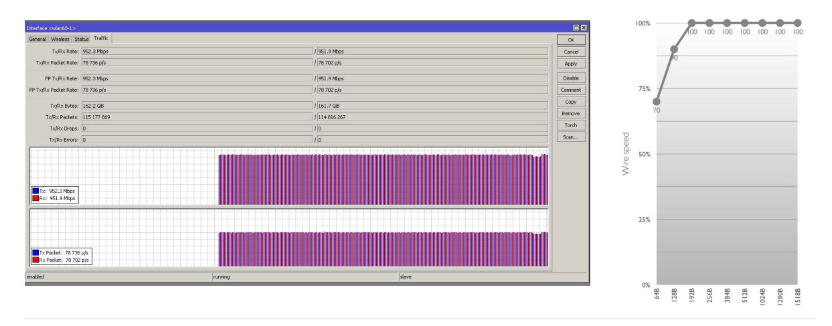Click the 64B data point at 70%
The height and width of the screenshot is (326, 832).
click(656, 102)
